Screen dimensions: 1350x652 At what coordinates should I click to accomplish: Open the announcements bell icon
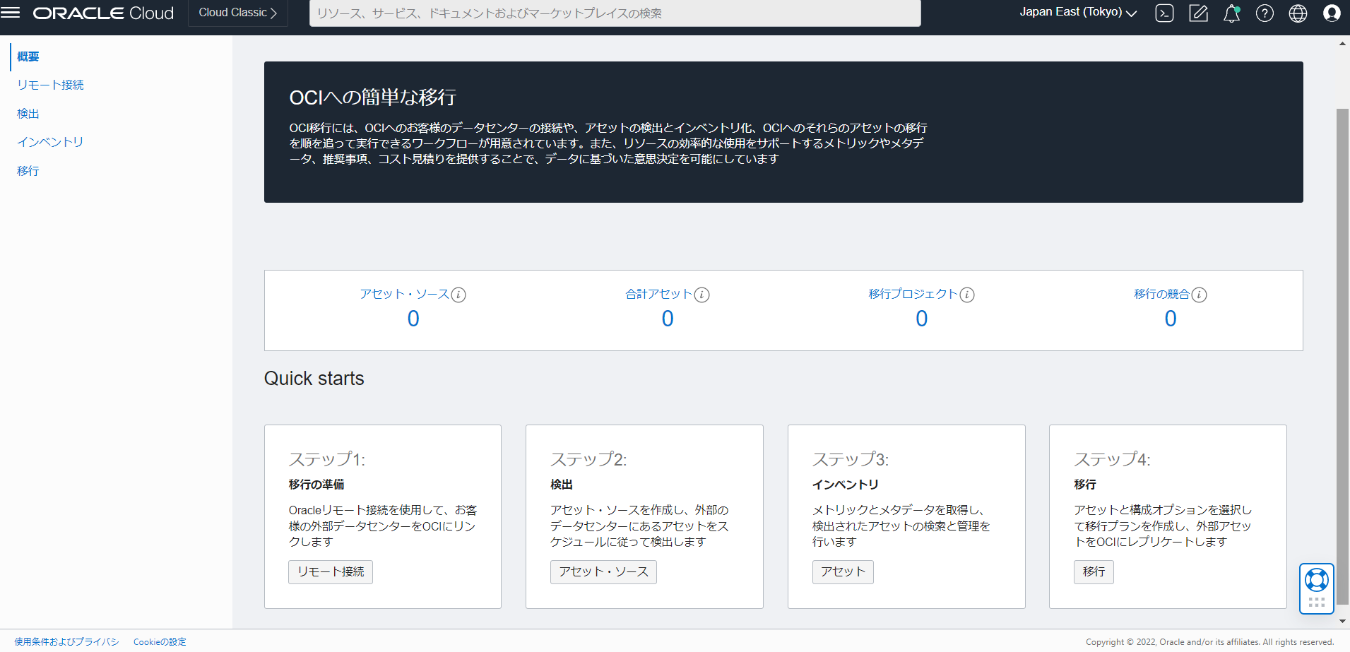pos(1231,13)
